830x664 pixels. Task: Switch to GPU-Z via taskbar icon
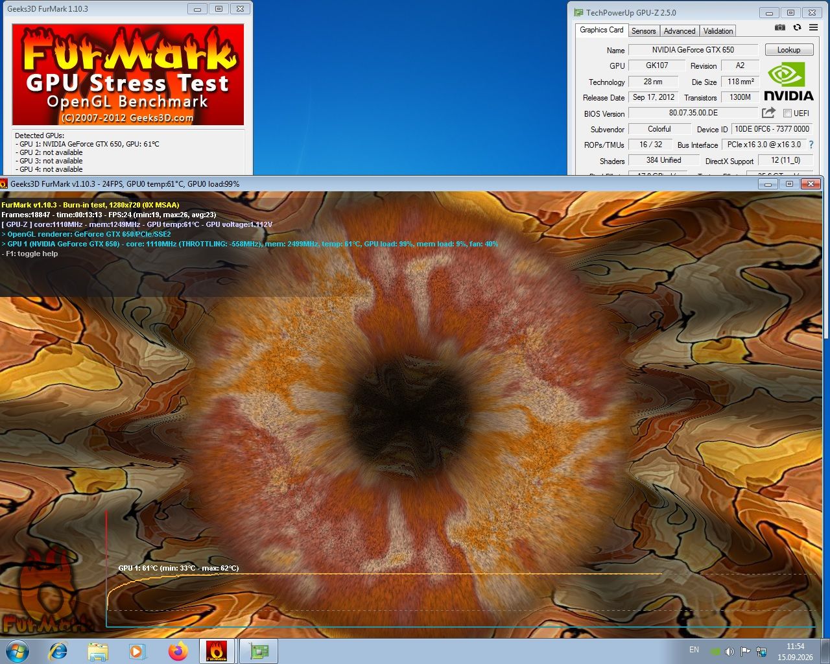point(259,651)
